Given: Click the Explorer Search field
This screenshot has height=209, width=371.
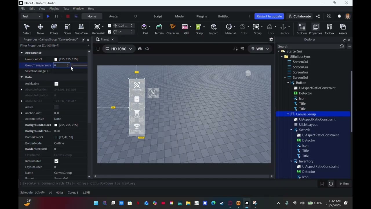Looking at the screenshot, I should 308,46.
